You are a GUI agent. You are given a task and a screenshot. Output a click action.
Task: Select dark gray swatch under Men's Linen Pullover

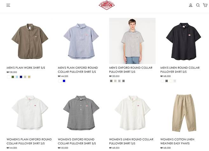[167, 81]
